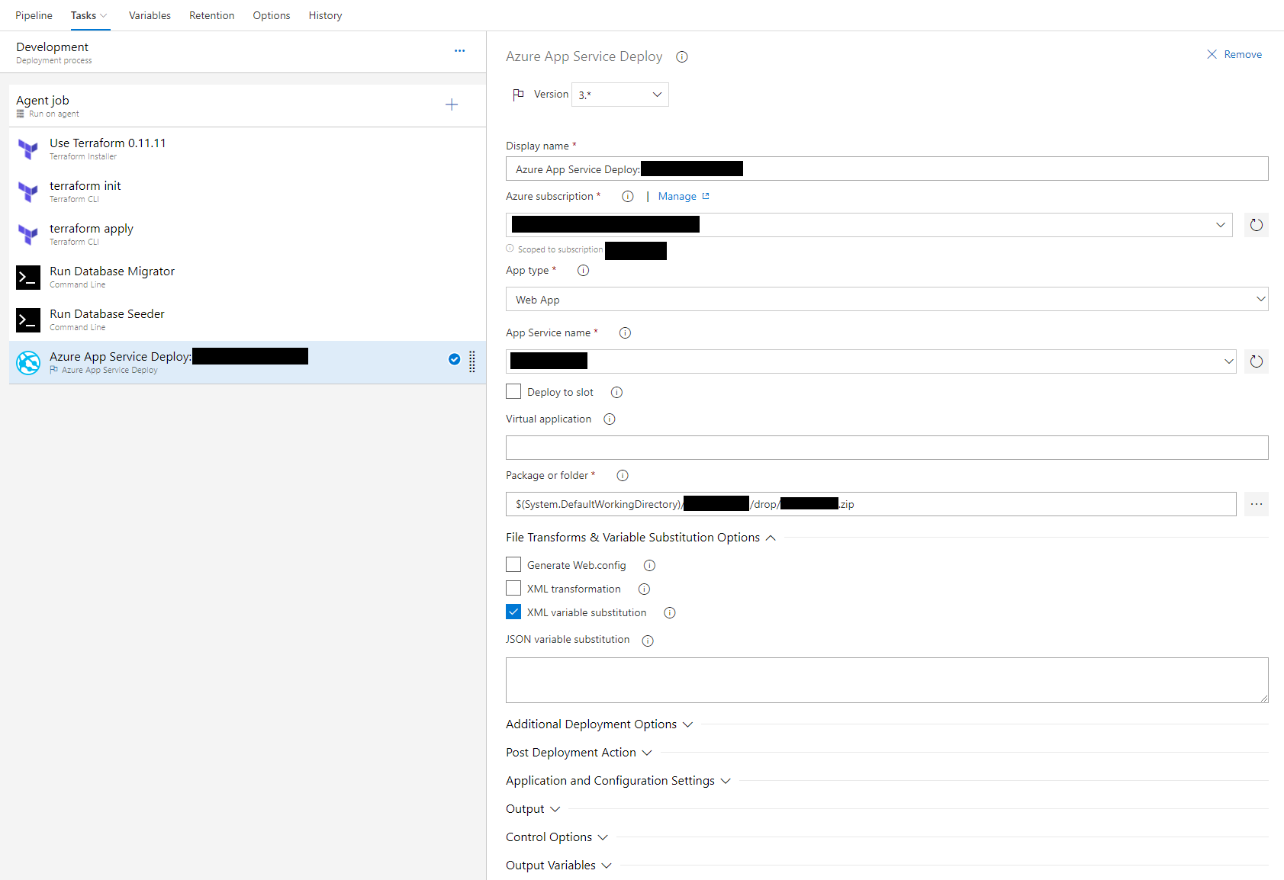Expand the Output Variables section

click(x=559, y=866)
